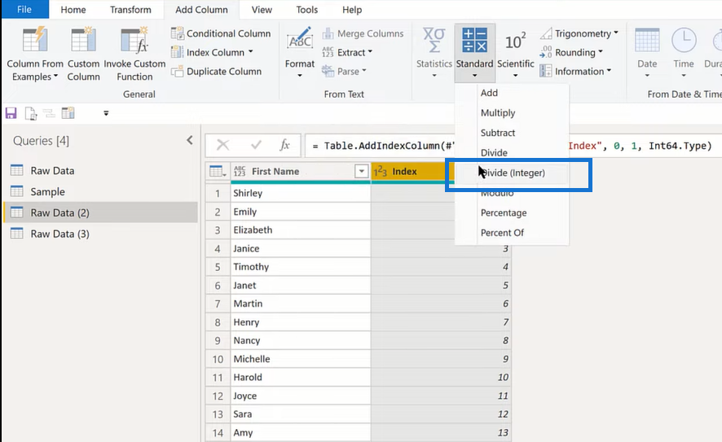Click the Michelle cell

point(300,359)
